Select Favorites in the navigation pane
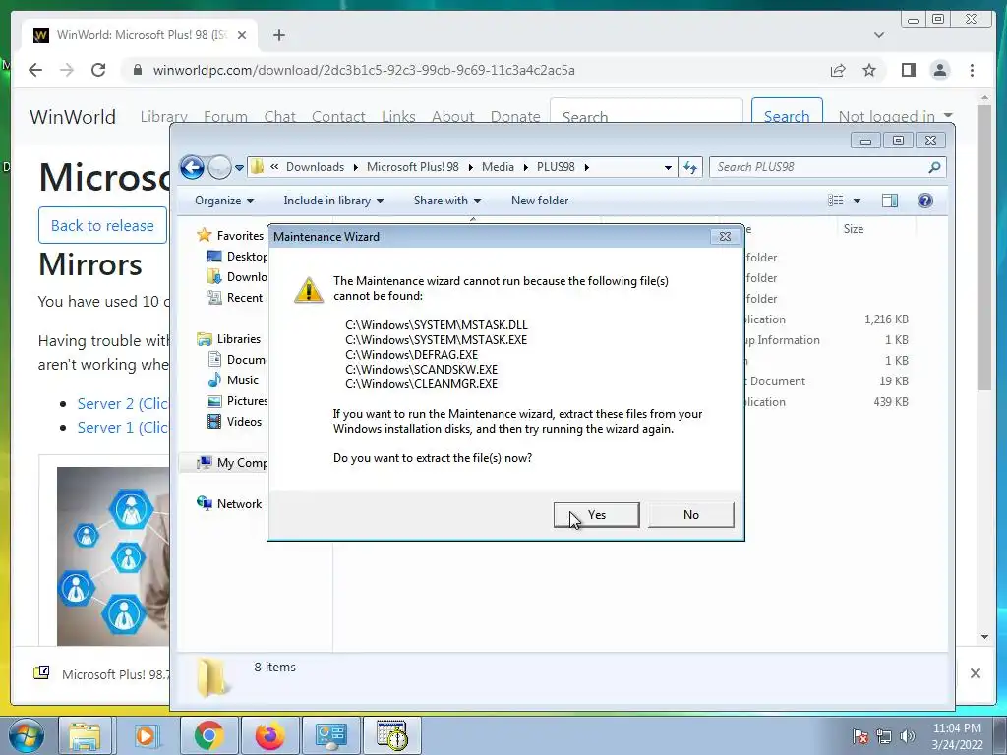The image size is (1007, 755). [230, 236]
